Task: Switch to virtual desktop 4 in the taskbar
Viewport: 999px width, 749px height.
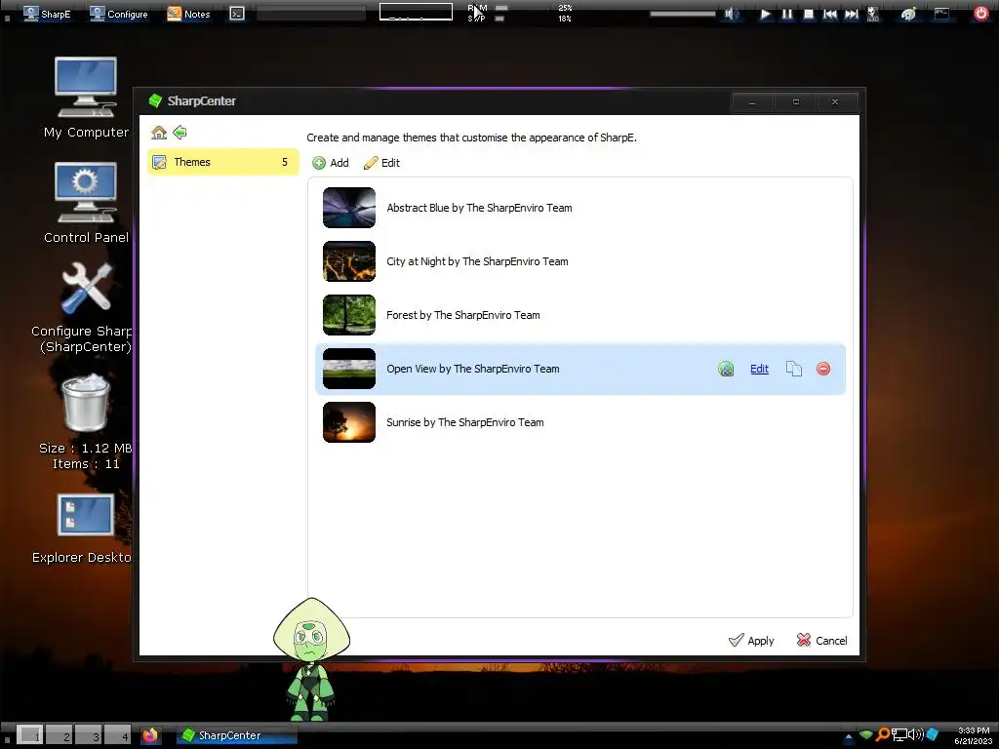Action: tap(118, 735)
